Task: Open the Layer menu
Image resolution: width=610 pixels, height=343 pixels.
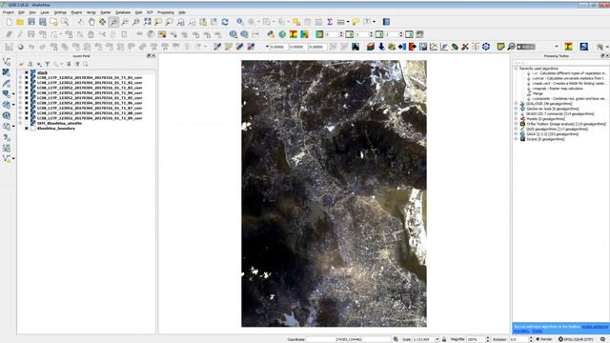Action: (x=45, y=12)
